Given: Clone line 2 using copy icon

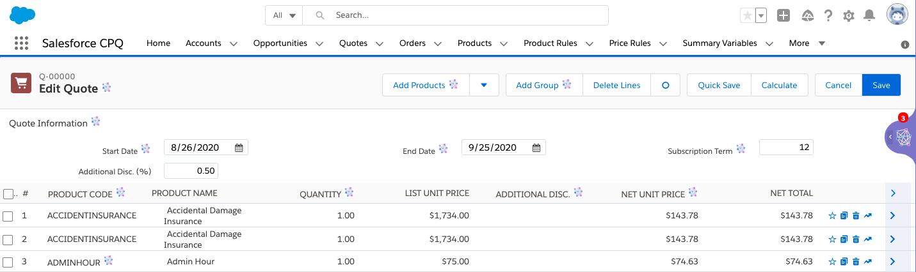Looking at the screenshot, I should click(x=844, y=239).
